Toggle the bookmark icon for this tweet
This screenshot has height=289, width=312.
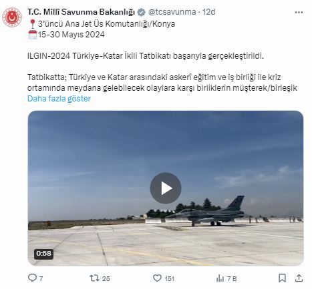tap(283, 278)
